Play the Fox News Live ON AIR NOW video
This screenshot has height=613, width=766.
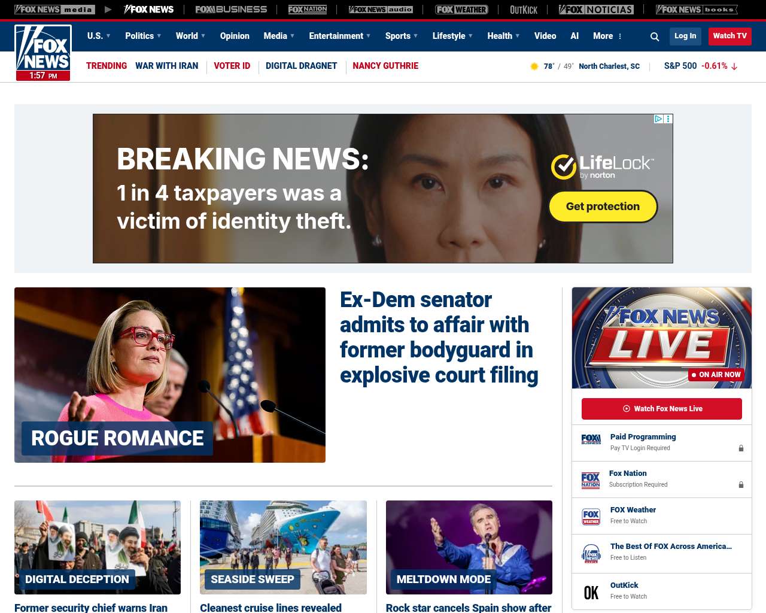pyautogui.click(x=662, y=338)
